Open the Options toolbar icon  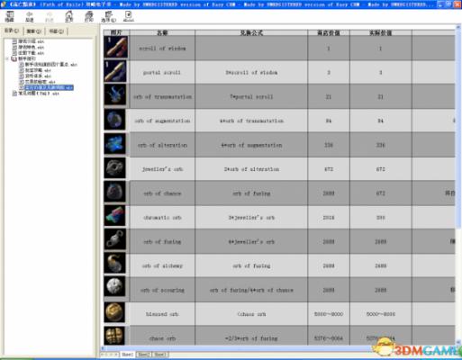pos(108,16)
